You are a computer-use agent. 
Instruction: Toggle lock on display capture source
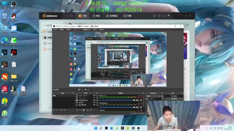(x=97, y=105)
